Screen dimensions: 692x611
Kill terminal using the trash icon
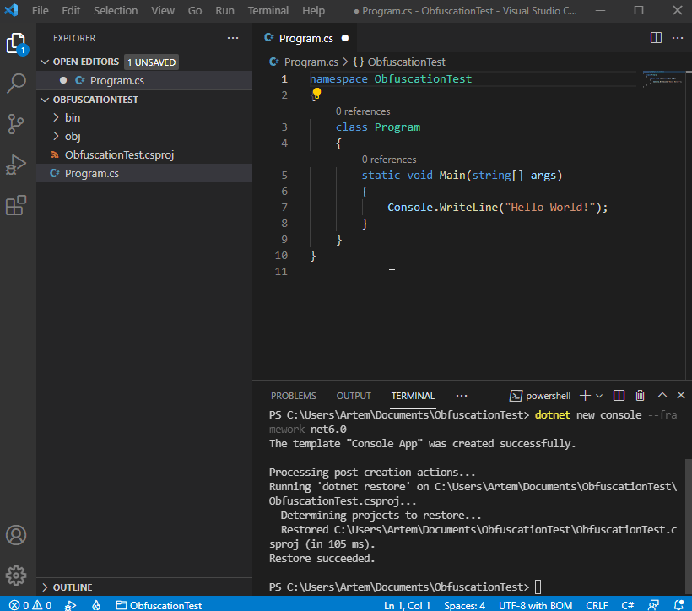coord(640,396)
